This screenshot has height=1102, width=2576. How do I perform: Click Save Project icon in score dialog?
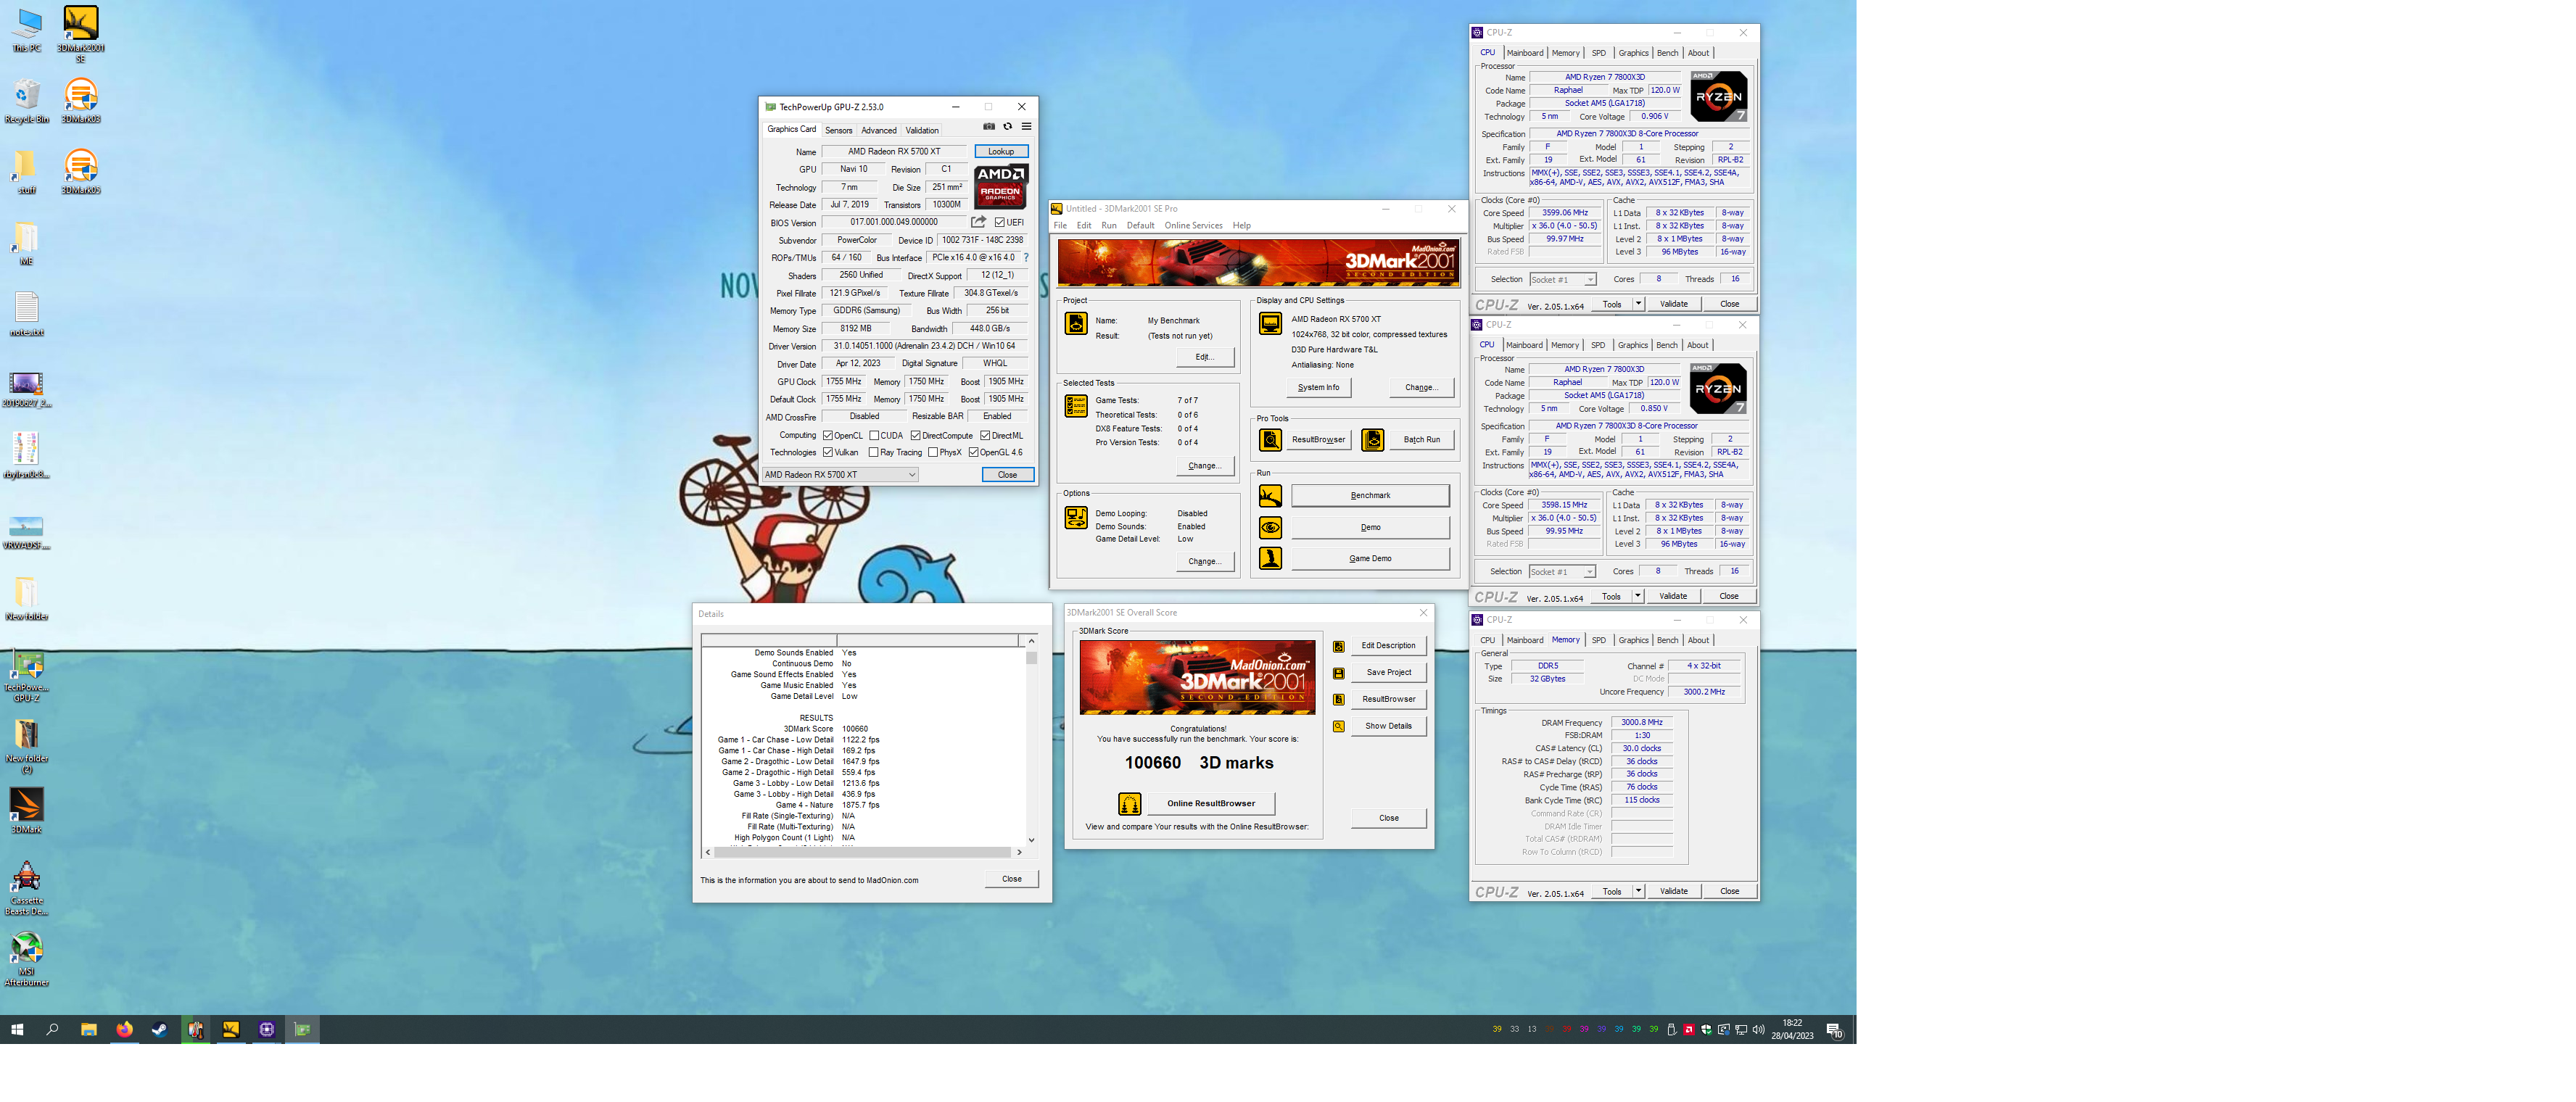[1339, 674]
